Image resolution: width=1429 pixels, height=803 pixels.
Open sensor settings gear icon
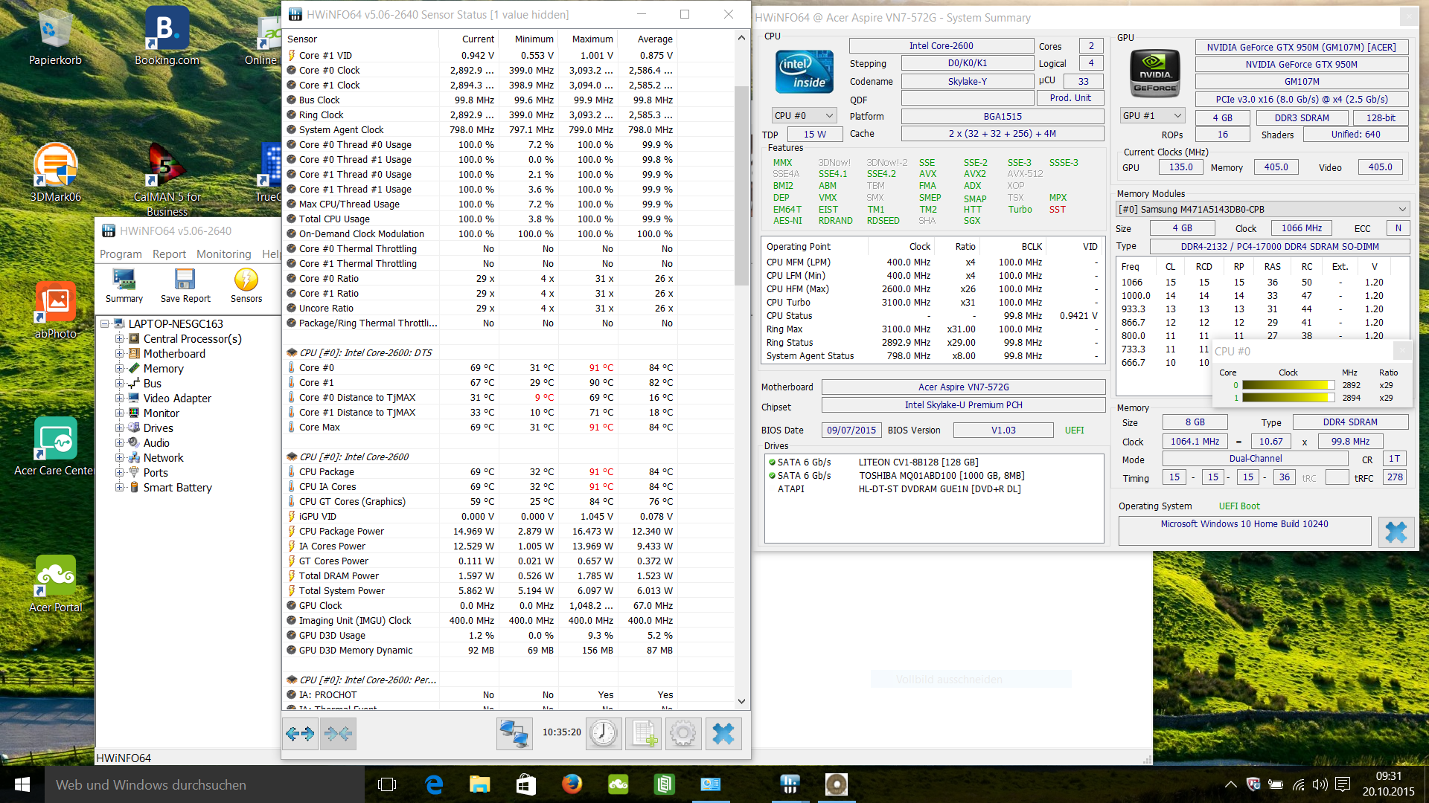[x=682, y=734]
